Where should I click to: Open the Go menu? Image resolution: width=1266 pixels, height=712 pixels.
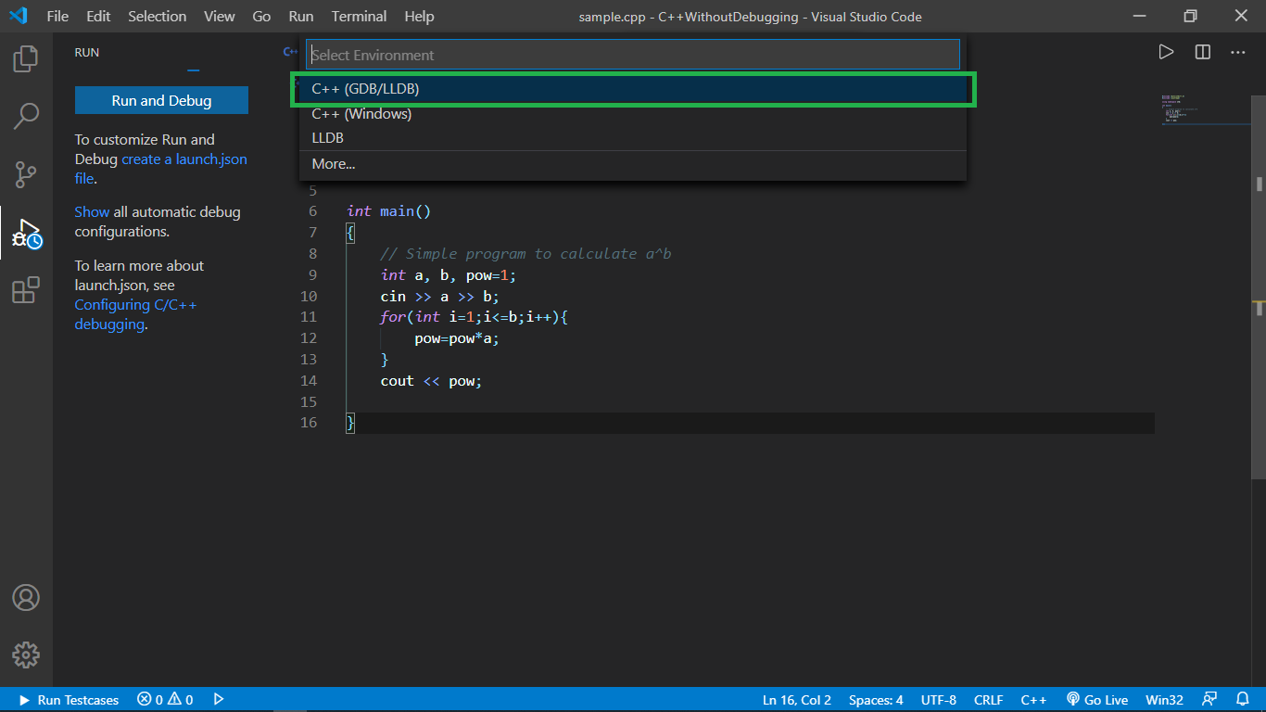[x=261, y=16]
